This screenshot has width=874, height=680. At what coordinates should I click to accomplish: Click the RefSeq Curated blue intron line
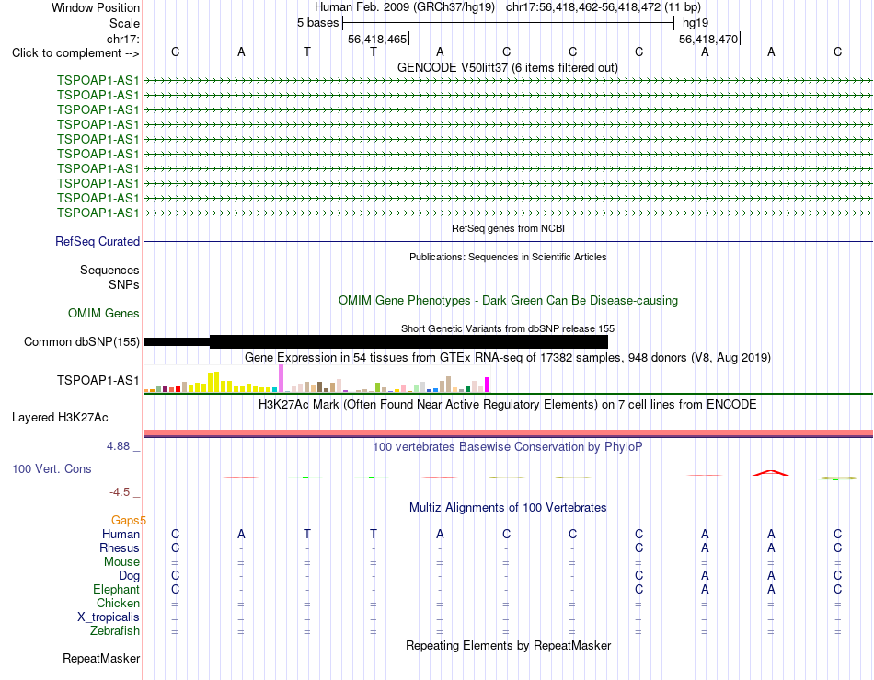coord(509,241)
